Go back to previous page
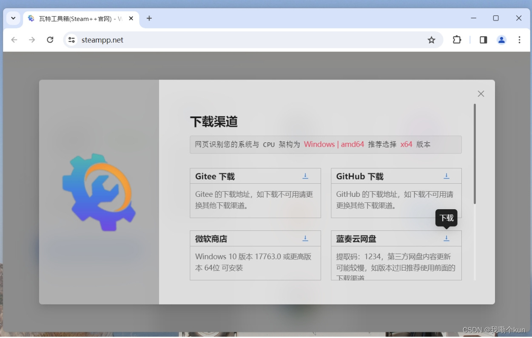 coord(14,40)
